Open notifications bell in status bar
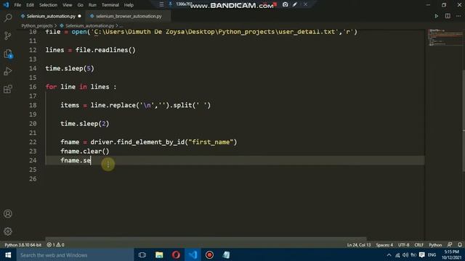Image resolution: width=465 pixels, height=261 pixels. click(460, 245)
